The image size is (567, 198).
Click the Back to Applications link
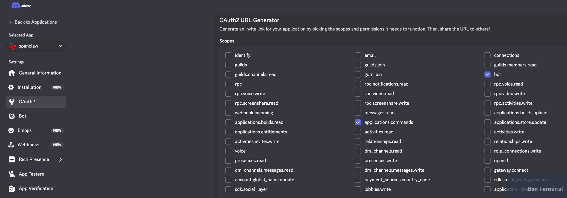[33, 22]
